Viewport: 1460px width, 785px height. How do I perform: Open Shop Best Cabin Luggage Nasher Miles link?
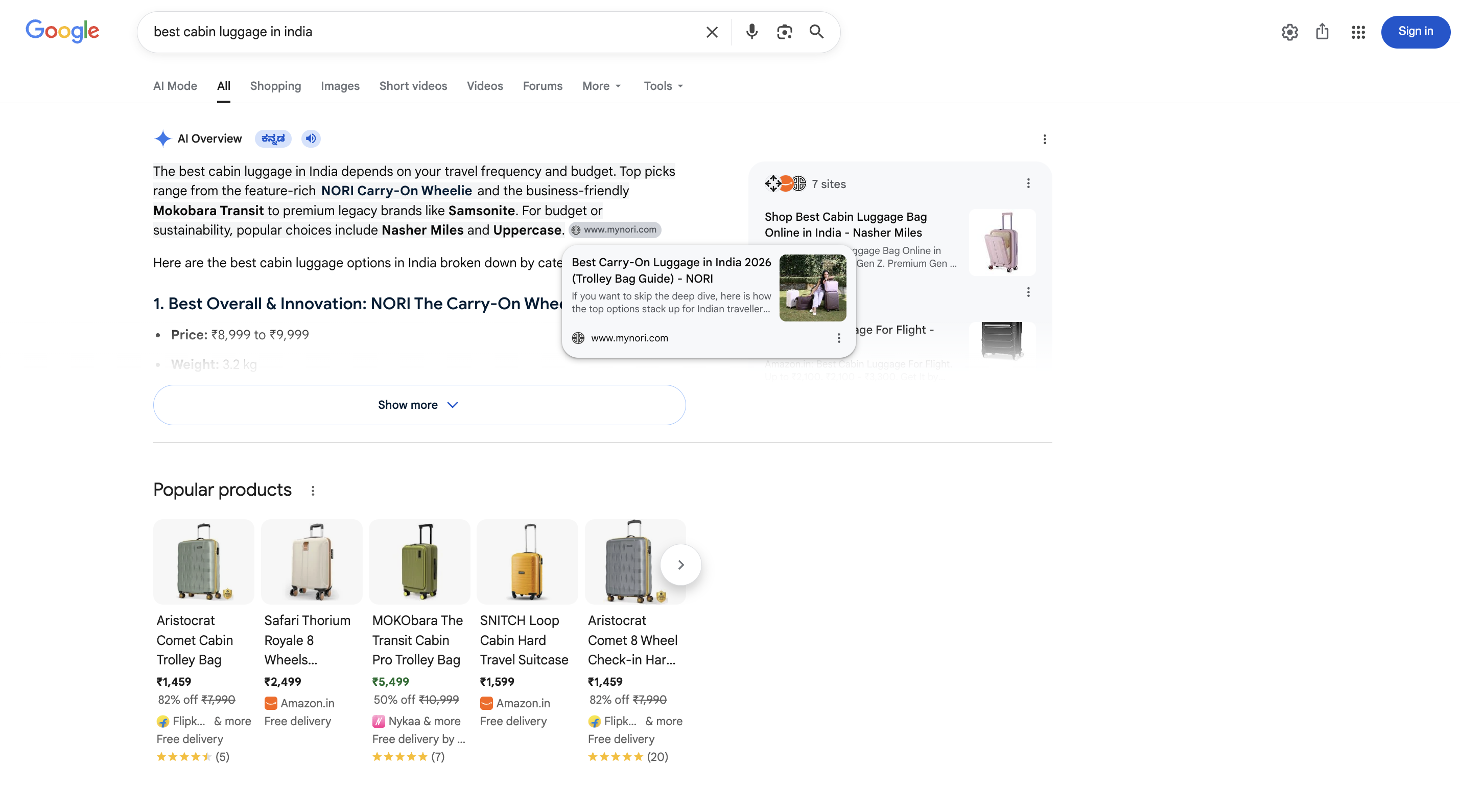[x=845, y=224]
